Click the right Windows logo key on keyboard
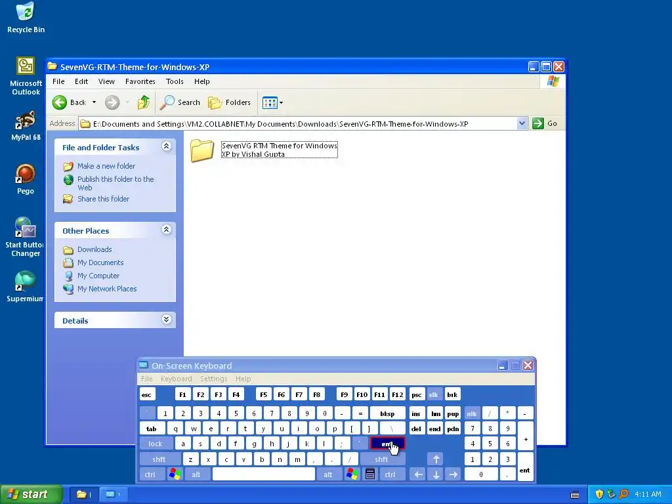This screenshot has width=672, height=504. click(352, 474)
